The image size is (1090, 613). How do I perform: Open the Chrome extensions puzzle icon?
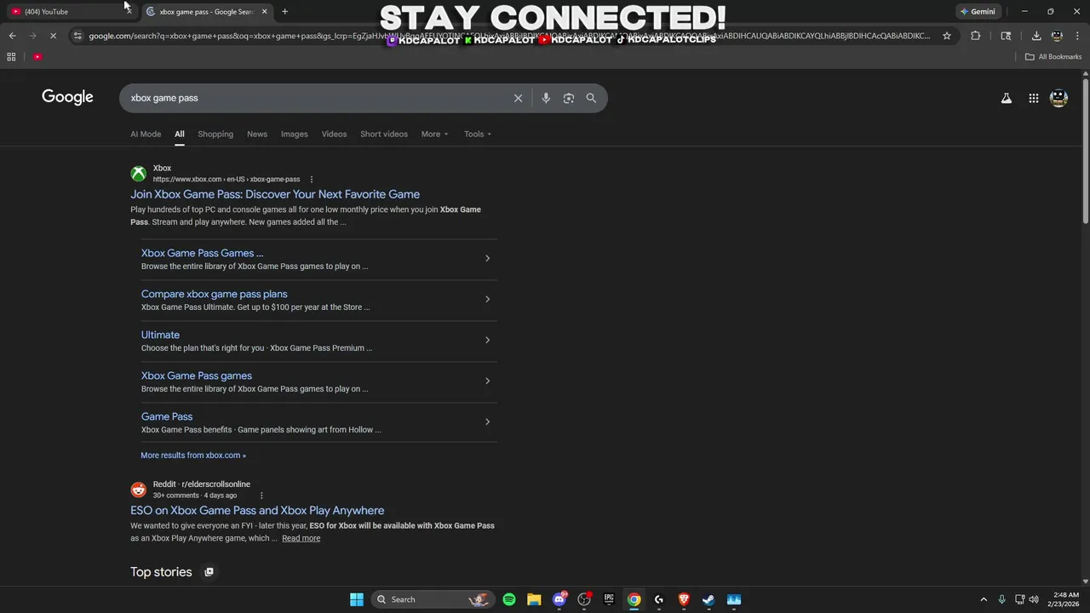976,36
